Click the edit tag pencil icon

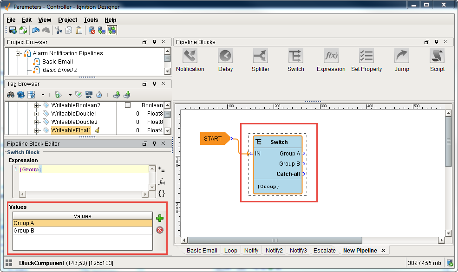pyautogui.click(x=79, y=94)
